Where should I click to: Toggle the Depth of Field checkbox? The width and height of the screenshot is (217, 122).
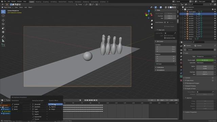186,88
